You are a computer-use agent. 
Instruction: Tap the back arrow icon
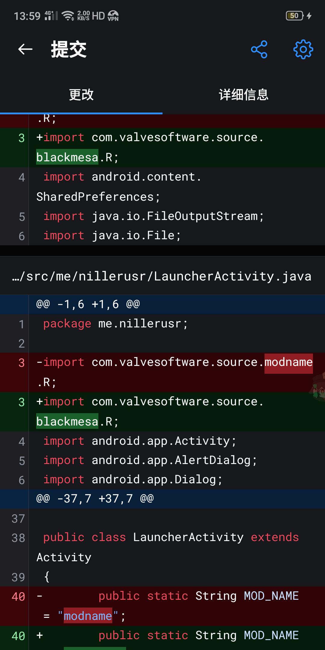click(25, 49)
